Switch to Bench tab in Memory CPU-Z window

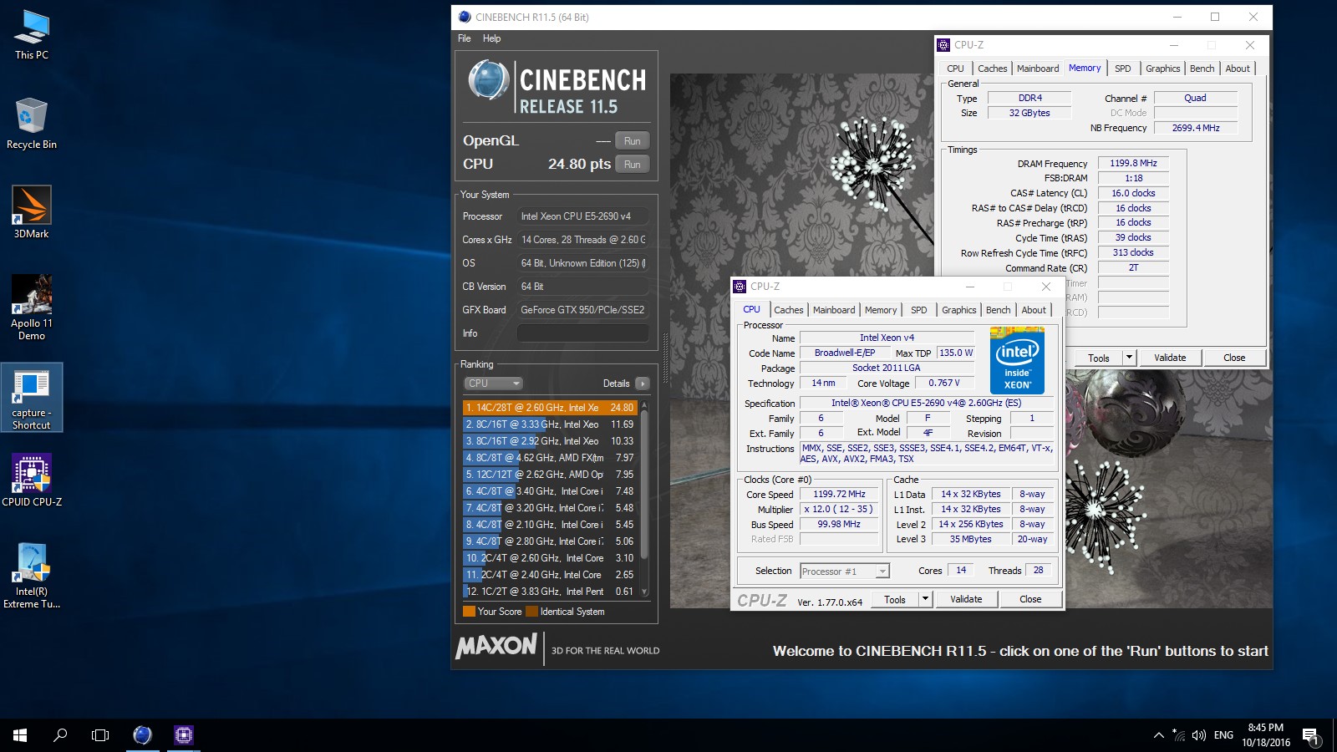point(1202,69)
